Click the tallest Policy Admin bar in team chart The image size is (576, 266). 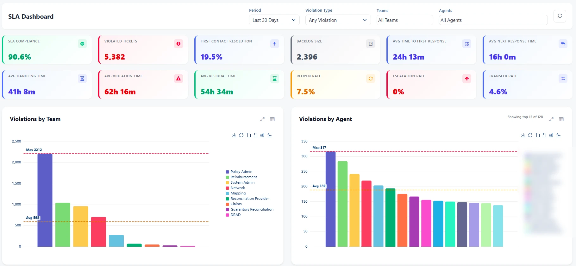45,200
